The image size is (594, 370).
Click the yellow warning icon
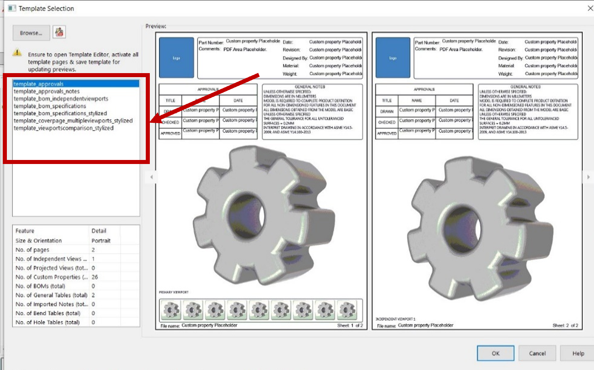17,53
